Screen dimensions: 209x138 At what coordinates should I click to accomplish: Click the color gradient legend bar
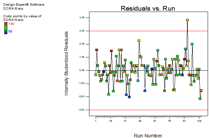(6, 28)
